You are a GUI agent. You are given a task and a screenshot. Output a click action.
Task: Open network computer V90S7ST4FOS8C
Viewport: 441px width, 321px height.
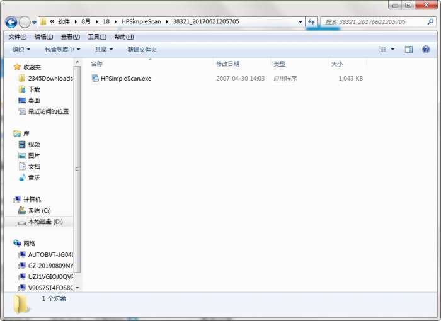pos(46,288)
